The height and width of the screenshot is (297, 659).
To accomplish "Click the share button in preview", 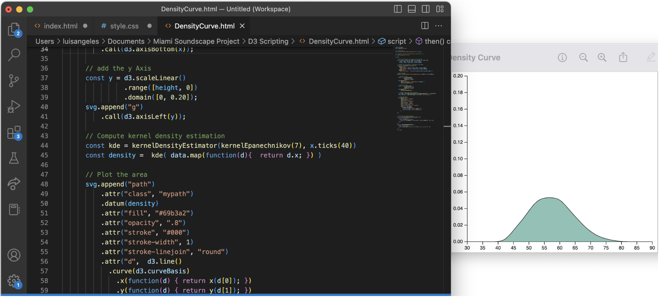I will (x=623, y=57).
